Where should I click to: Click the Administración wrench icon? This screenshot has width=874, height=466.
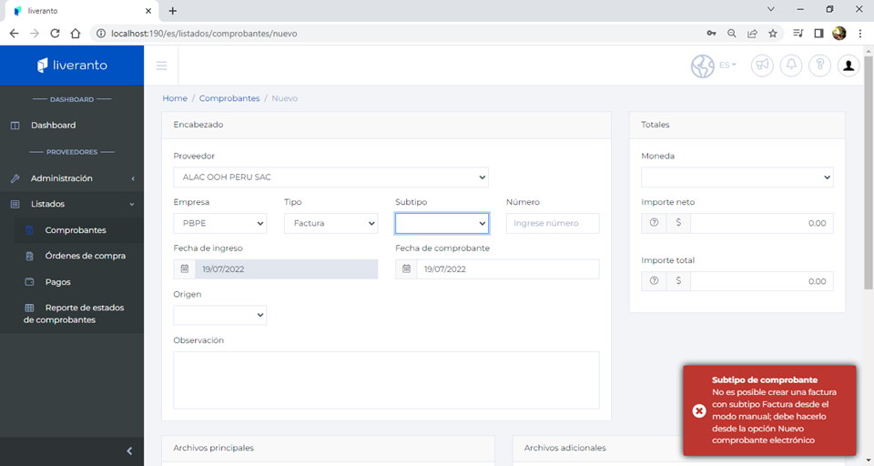click(x=15, y=178)
